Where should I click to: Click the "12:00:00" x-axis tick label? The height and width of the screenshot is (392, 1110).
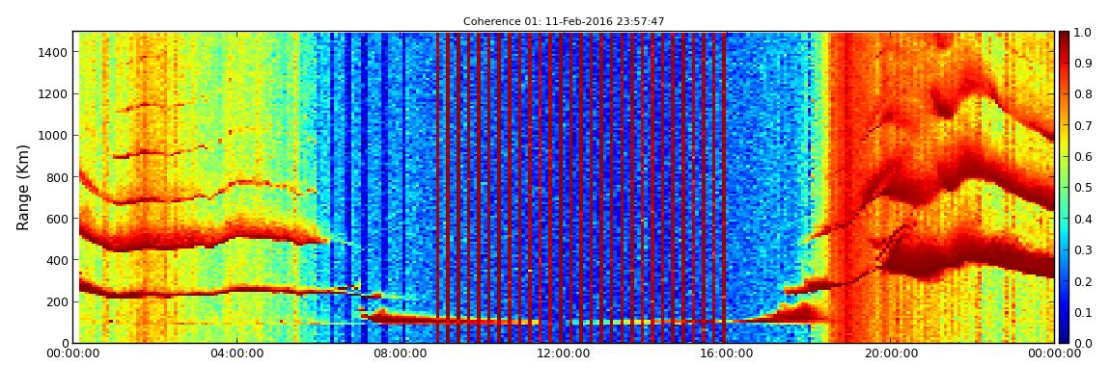pyautogui.click(x=564, y=353)
